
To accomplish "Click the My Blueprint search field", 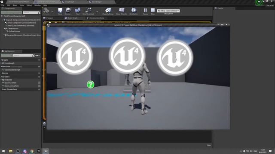I will tap(24, 56).
